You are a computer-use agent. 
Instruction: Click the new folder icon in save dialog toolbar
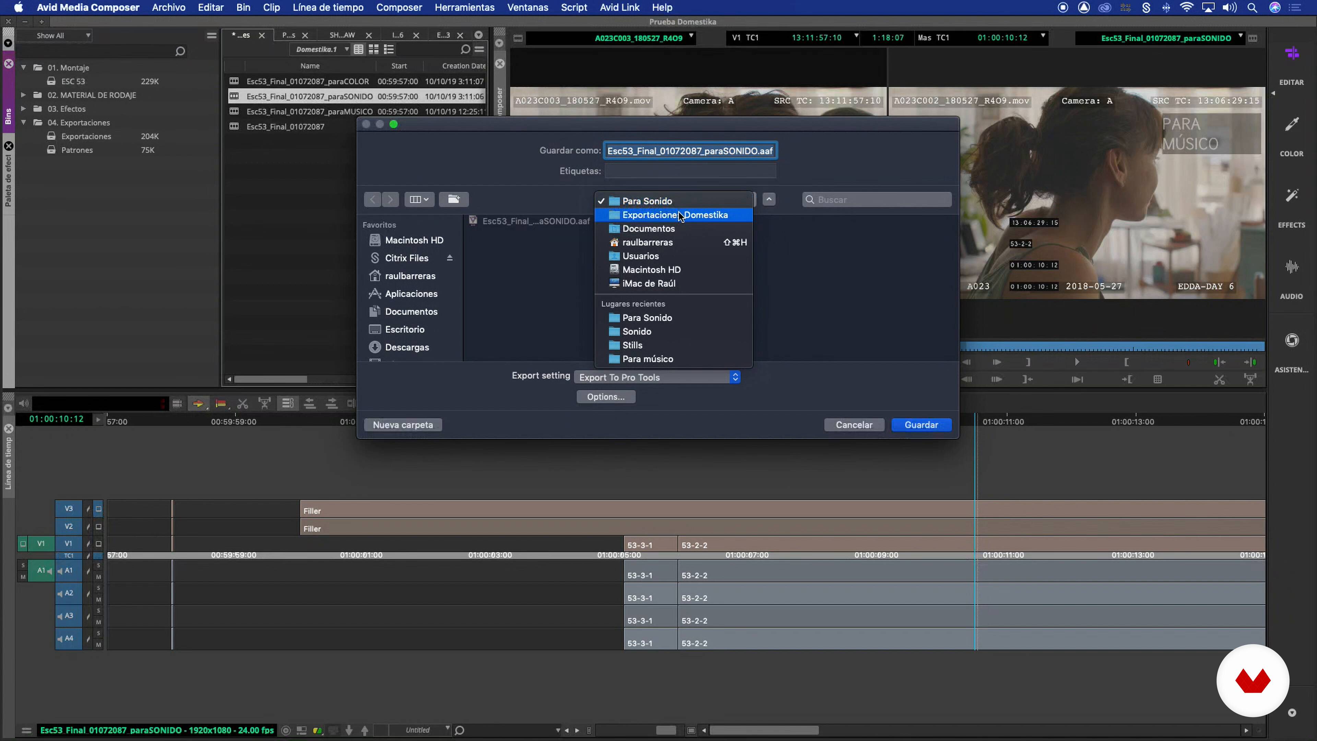point(453,199)
